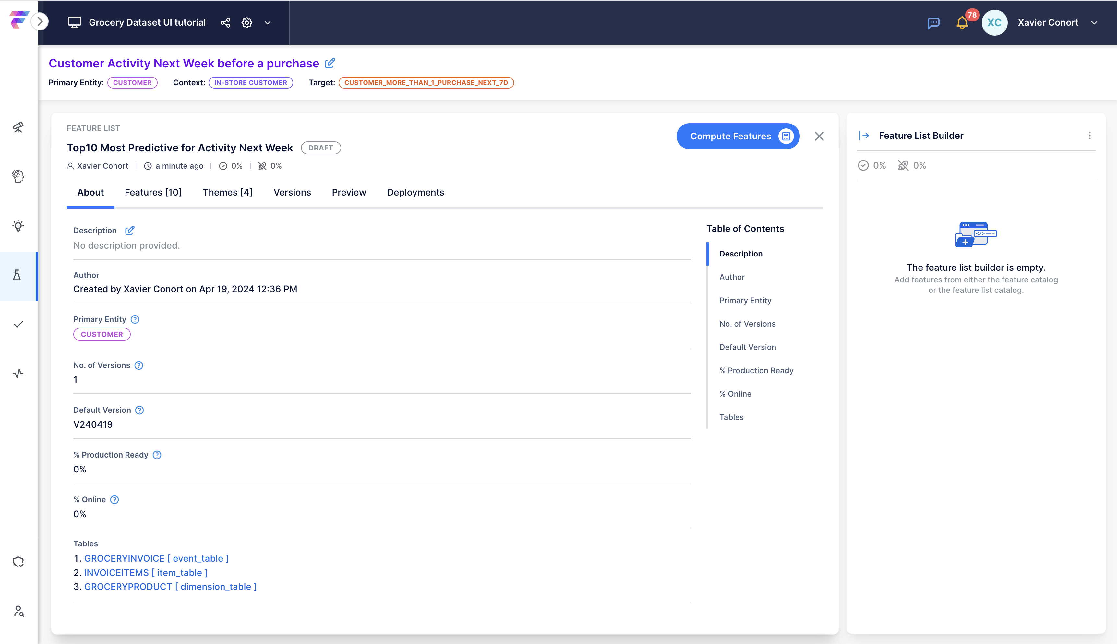Viewport: 1117px width, 644px height.
Task: Switch to the Deployments tab
Action: (415, 192)
